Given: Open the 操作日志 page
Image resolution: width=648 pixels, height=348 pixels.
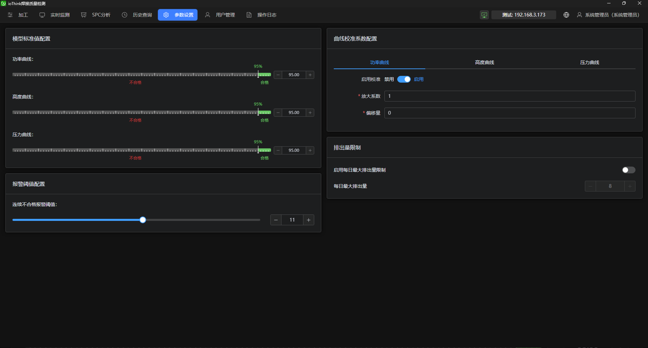Looking at the screenshot, I should click(262, 15).
